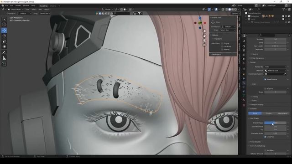Select the Scale tool

tap(4, 41)
